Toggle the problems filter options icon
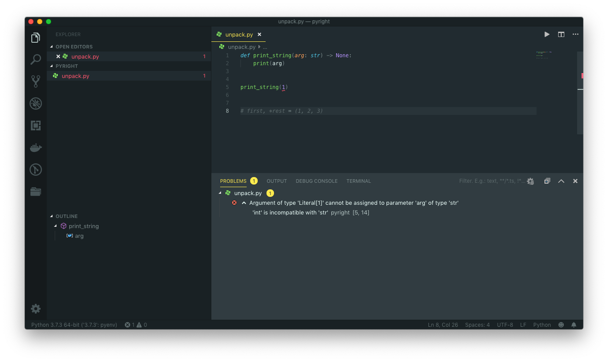608x362 pixels. tap(530, 181)
